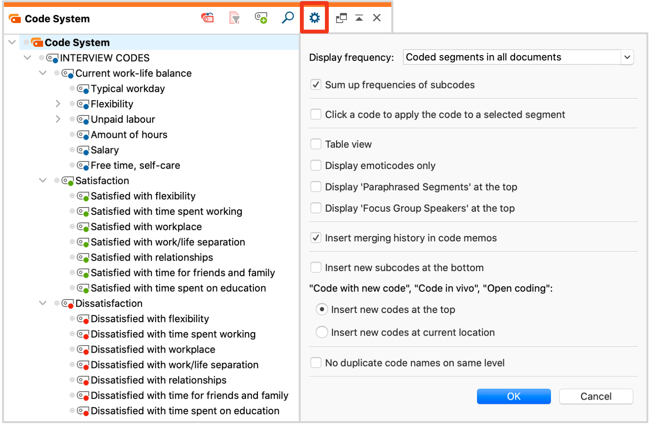
Task: Enable Table view checkbox
Action: click(x=316, y=144)
